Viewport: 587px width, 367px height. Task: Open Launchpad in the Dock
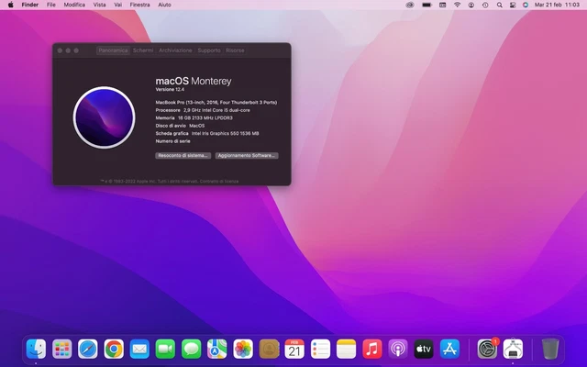coord(61,349)
